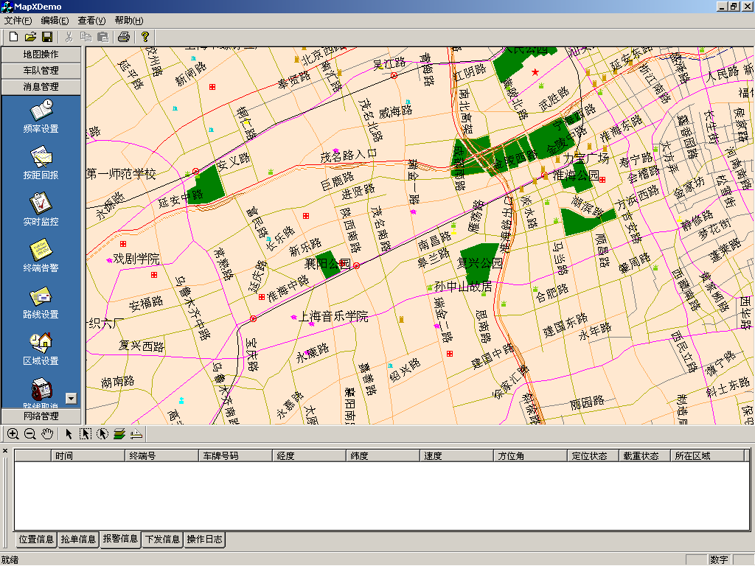Click the 就绪 status bar text

(x=10, y=560)
